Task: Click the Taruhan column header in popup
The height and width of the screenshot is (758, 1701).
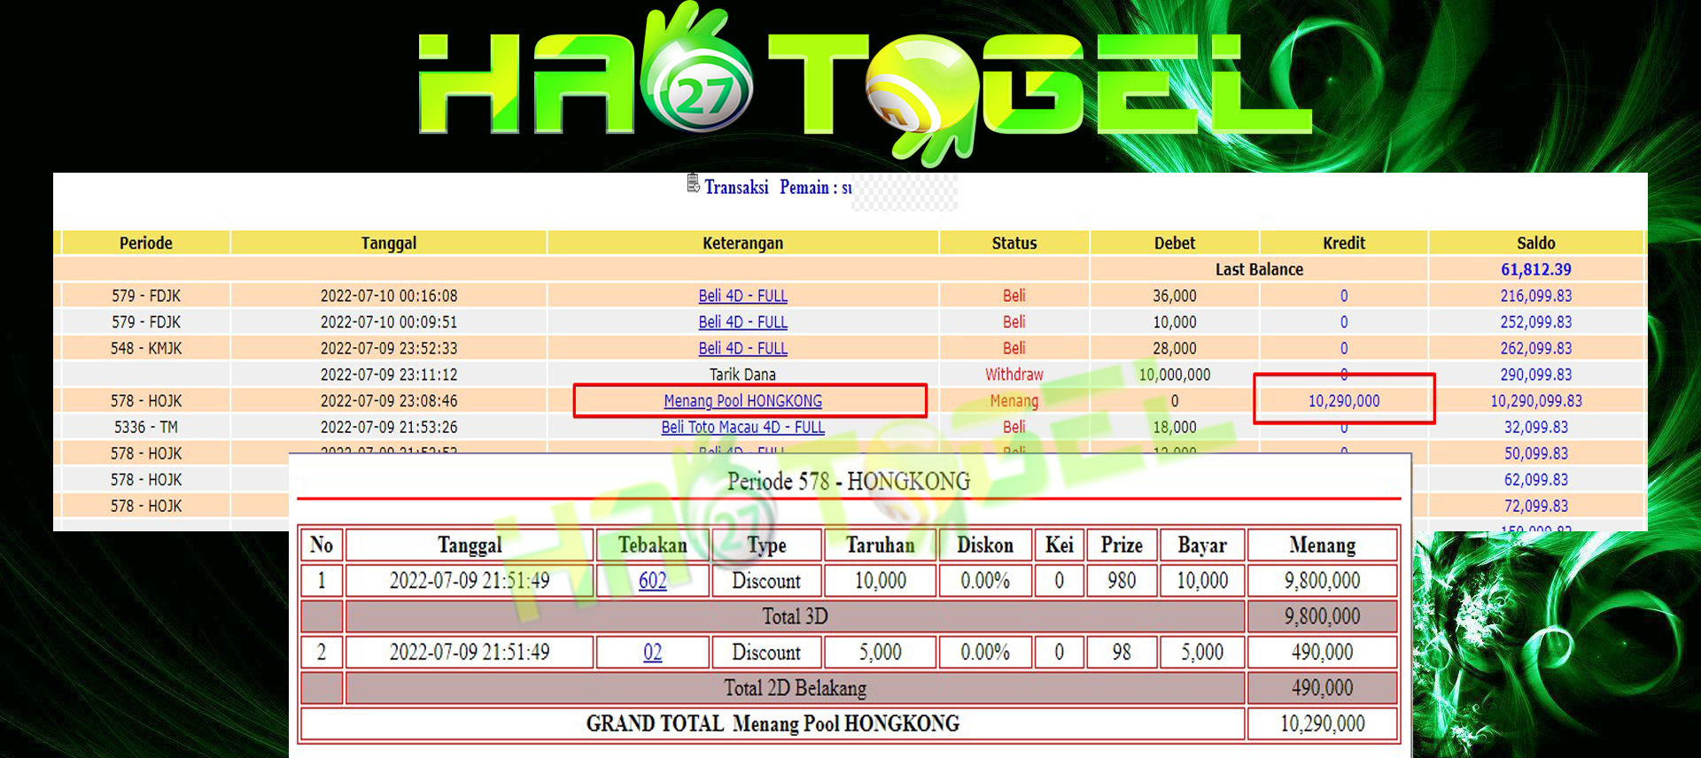Action: coord(880,545)
